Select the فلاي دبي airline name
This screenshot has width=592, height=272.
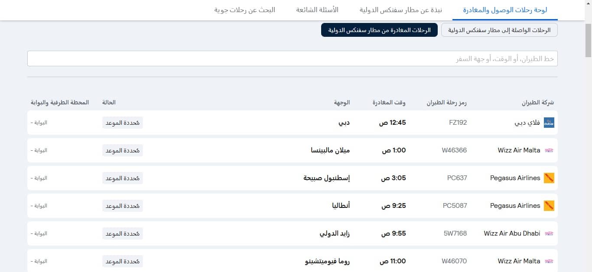click(x=527, y=123)
